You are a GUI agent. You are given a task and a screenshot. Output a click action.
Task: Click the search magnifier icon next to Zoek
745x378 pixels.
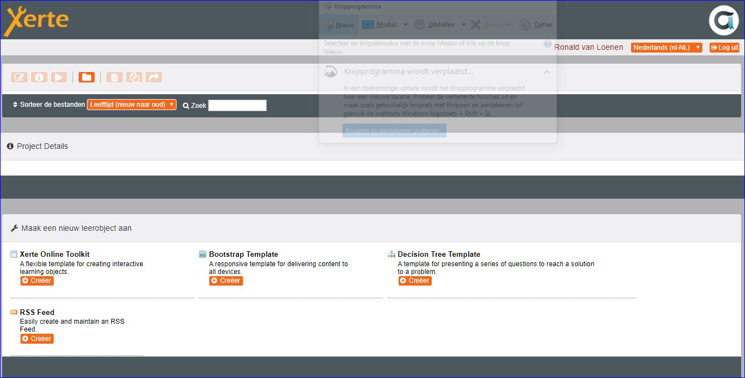[186, 105]
